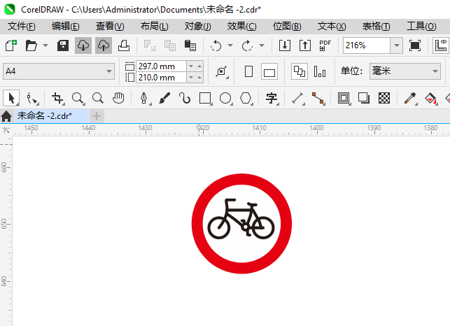Click the Full-screen preview icon
This screenshot has height=326, width=450.
coord(415,45)
